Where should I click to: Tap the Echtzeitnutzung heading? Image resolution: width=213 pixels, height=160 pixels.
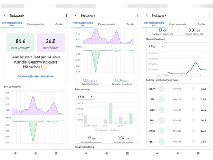click(12, 86)
